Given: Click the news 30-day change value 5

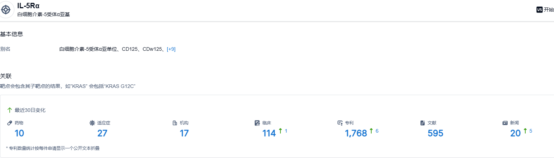Looking at the screenshot, I should click(531, 131).
